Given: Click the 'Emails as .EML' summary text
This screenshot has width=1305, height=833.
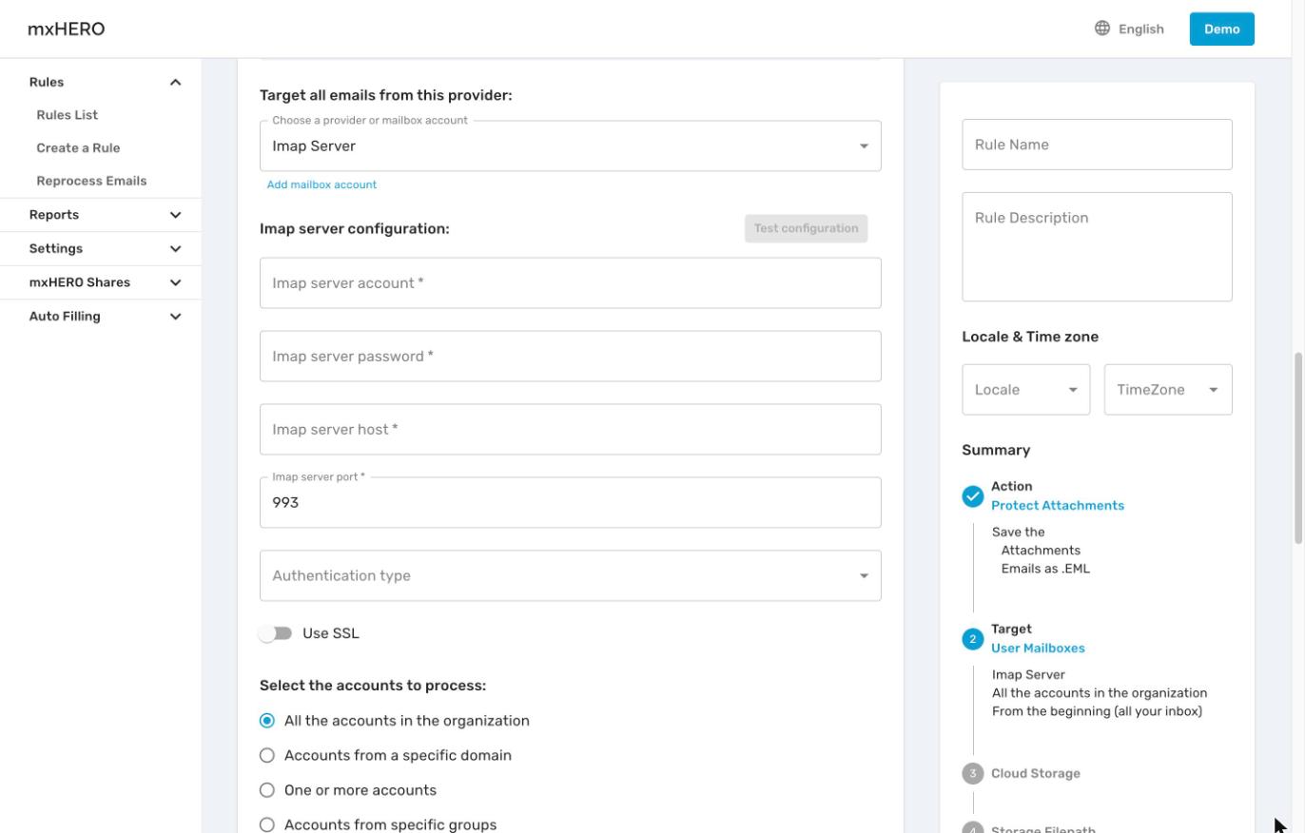Looking at the screenshot, I should [1045, 569].
